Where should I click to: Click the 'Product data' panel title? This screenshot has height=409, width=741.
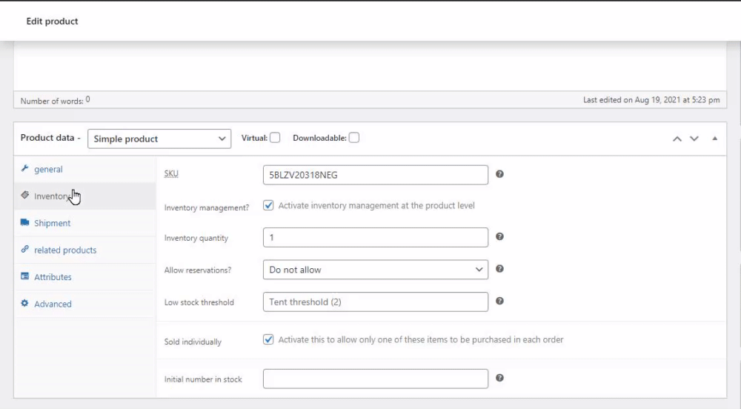pyautogui.click(x=47, y=138)
